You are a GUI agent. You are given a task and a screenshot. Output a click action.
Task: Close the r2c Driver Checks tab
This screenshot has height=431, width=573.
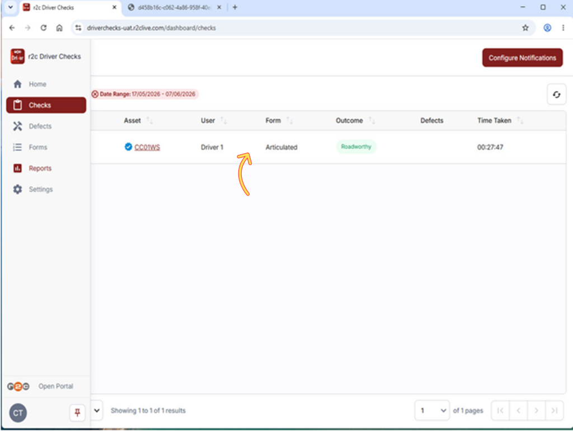click(x=114, y=7)
